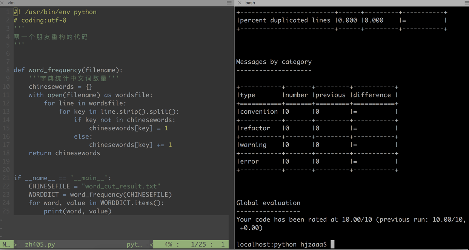Image resolution: width=469 pixels, height=250 pixels.
Task: Click the zh405.py filename in status line
Action: [40, 244]
